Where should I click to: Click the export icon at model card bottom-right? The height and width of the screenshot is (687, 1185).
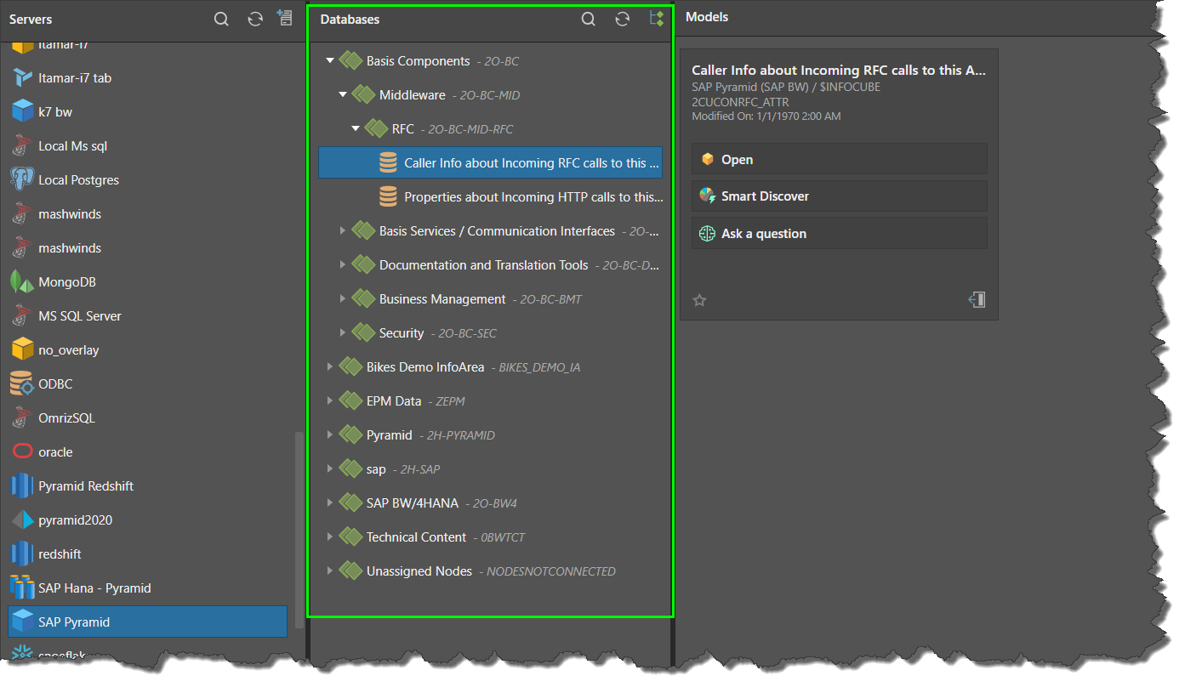[x=977, y=299]
